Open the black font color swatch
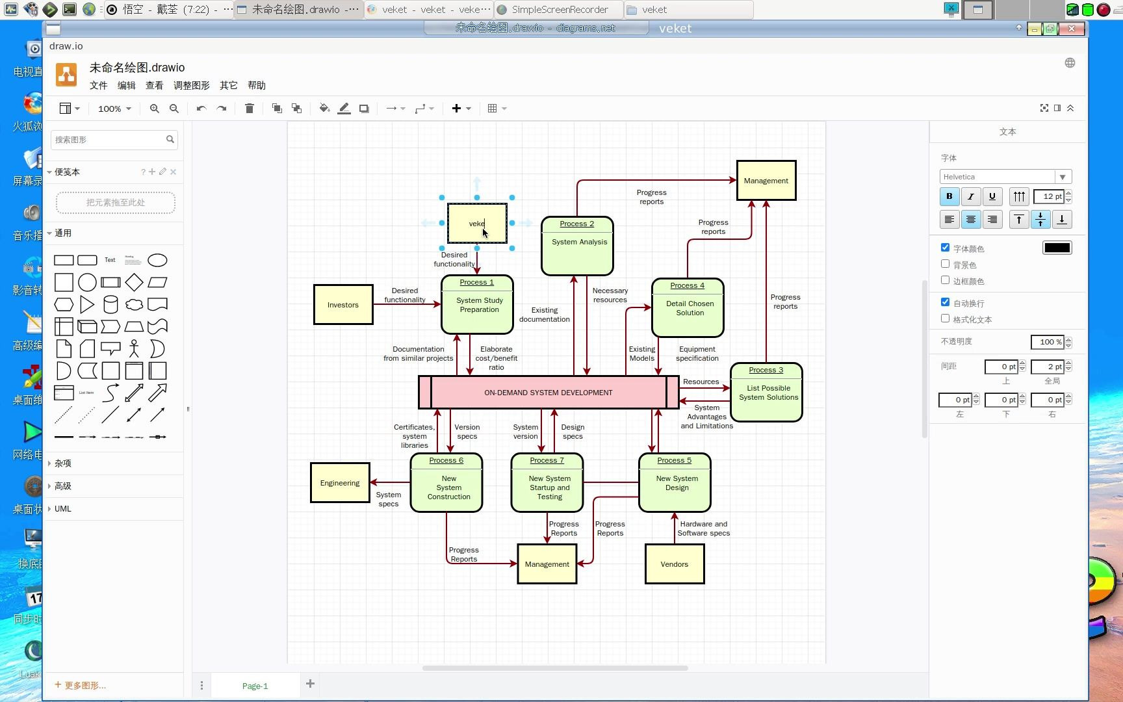The image size is (1123, 702). 1057,248
